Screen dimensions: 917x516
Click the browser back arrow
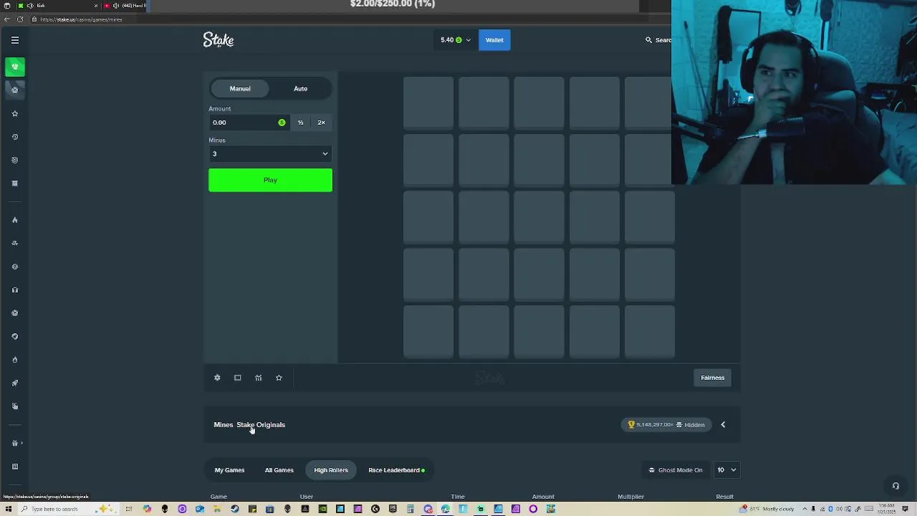tap(7, 19)
